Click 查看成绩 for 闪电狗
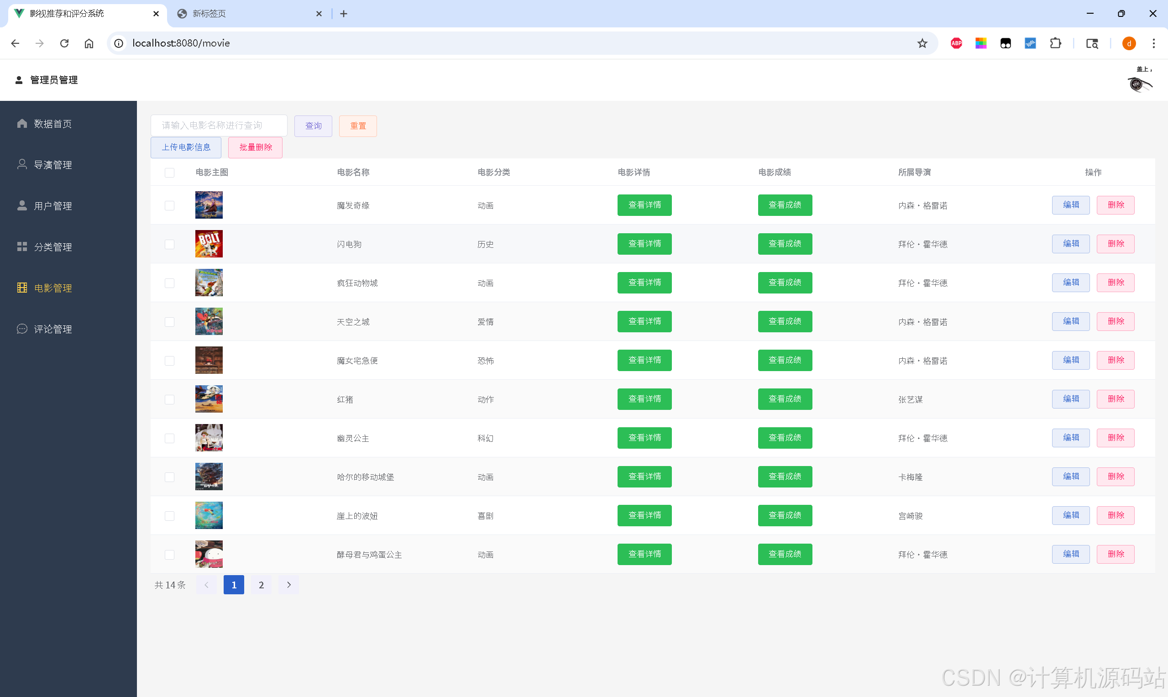 tap(785, 244)
